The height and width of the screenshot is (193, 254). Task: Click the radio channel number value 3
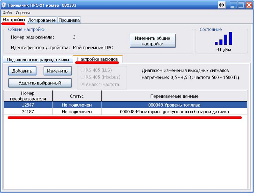(74, 37)
